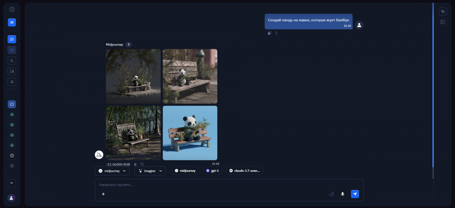Start a new chat from the sidebar
Image resolution: width=455 pixels, height=208 pixels.
tap(12, 39)
